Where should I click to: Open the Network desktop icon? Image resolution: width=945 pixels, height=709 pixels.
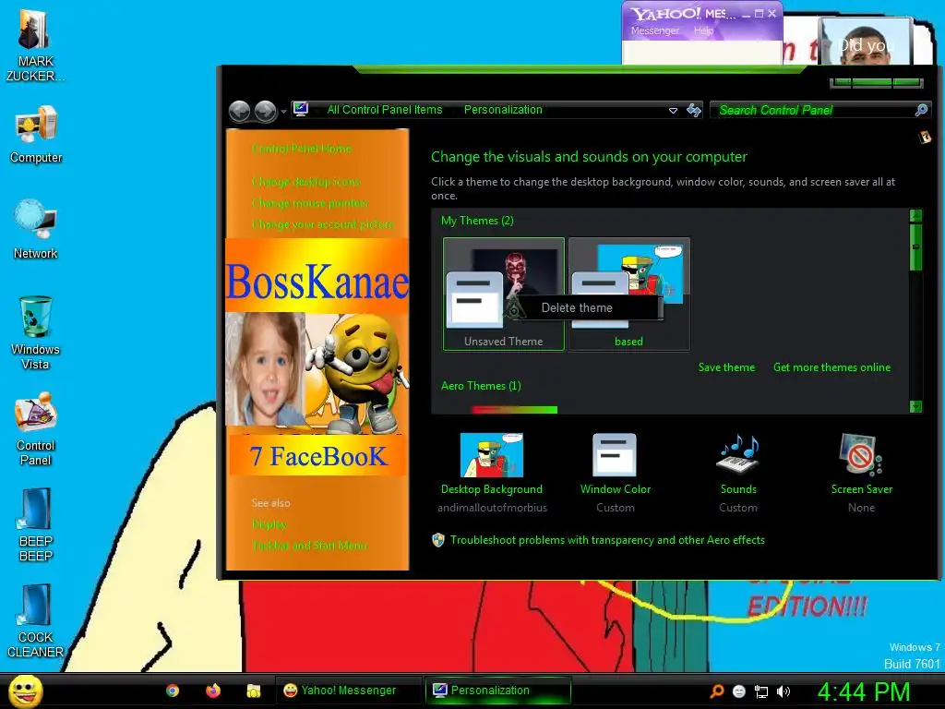36,230
